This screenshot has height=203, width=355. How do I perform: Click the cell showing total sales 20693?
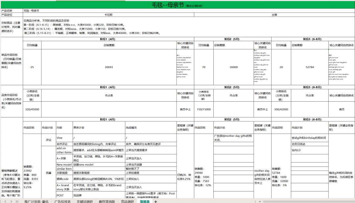(x=109, y=67)
